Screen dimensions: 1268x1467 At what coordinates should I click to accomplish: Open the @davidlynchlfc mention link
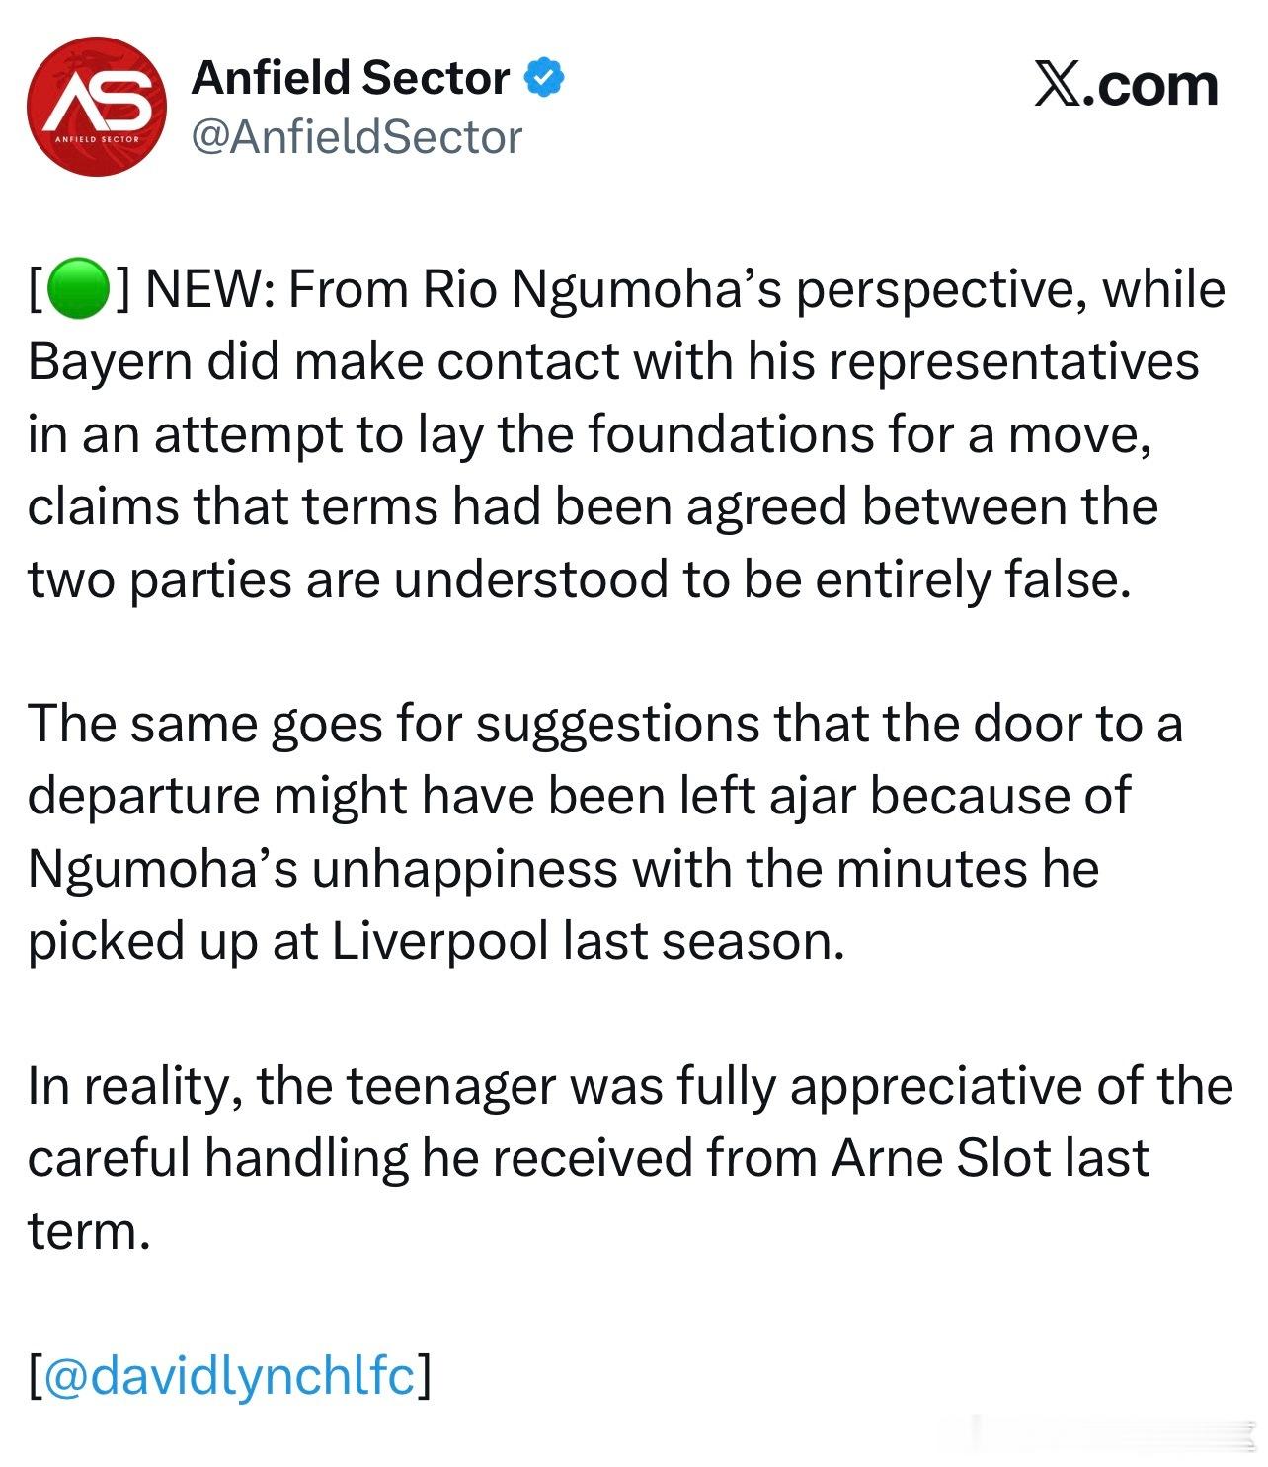pos(229,1375)
